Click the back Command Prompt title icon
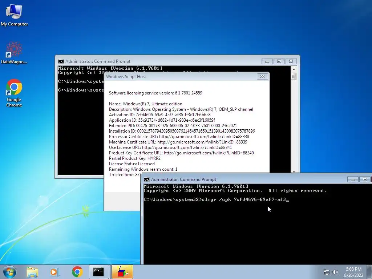Screen dimensions: 372x279 click(x=61, y=61)
